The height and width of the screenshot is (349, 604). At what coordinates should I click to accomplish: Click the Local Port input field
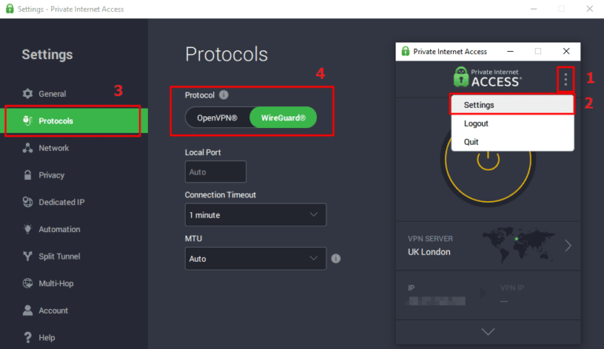point(215,172)
